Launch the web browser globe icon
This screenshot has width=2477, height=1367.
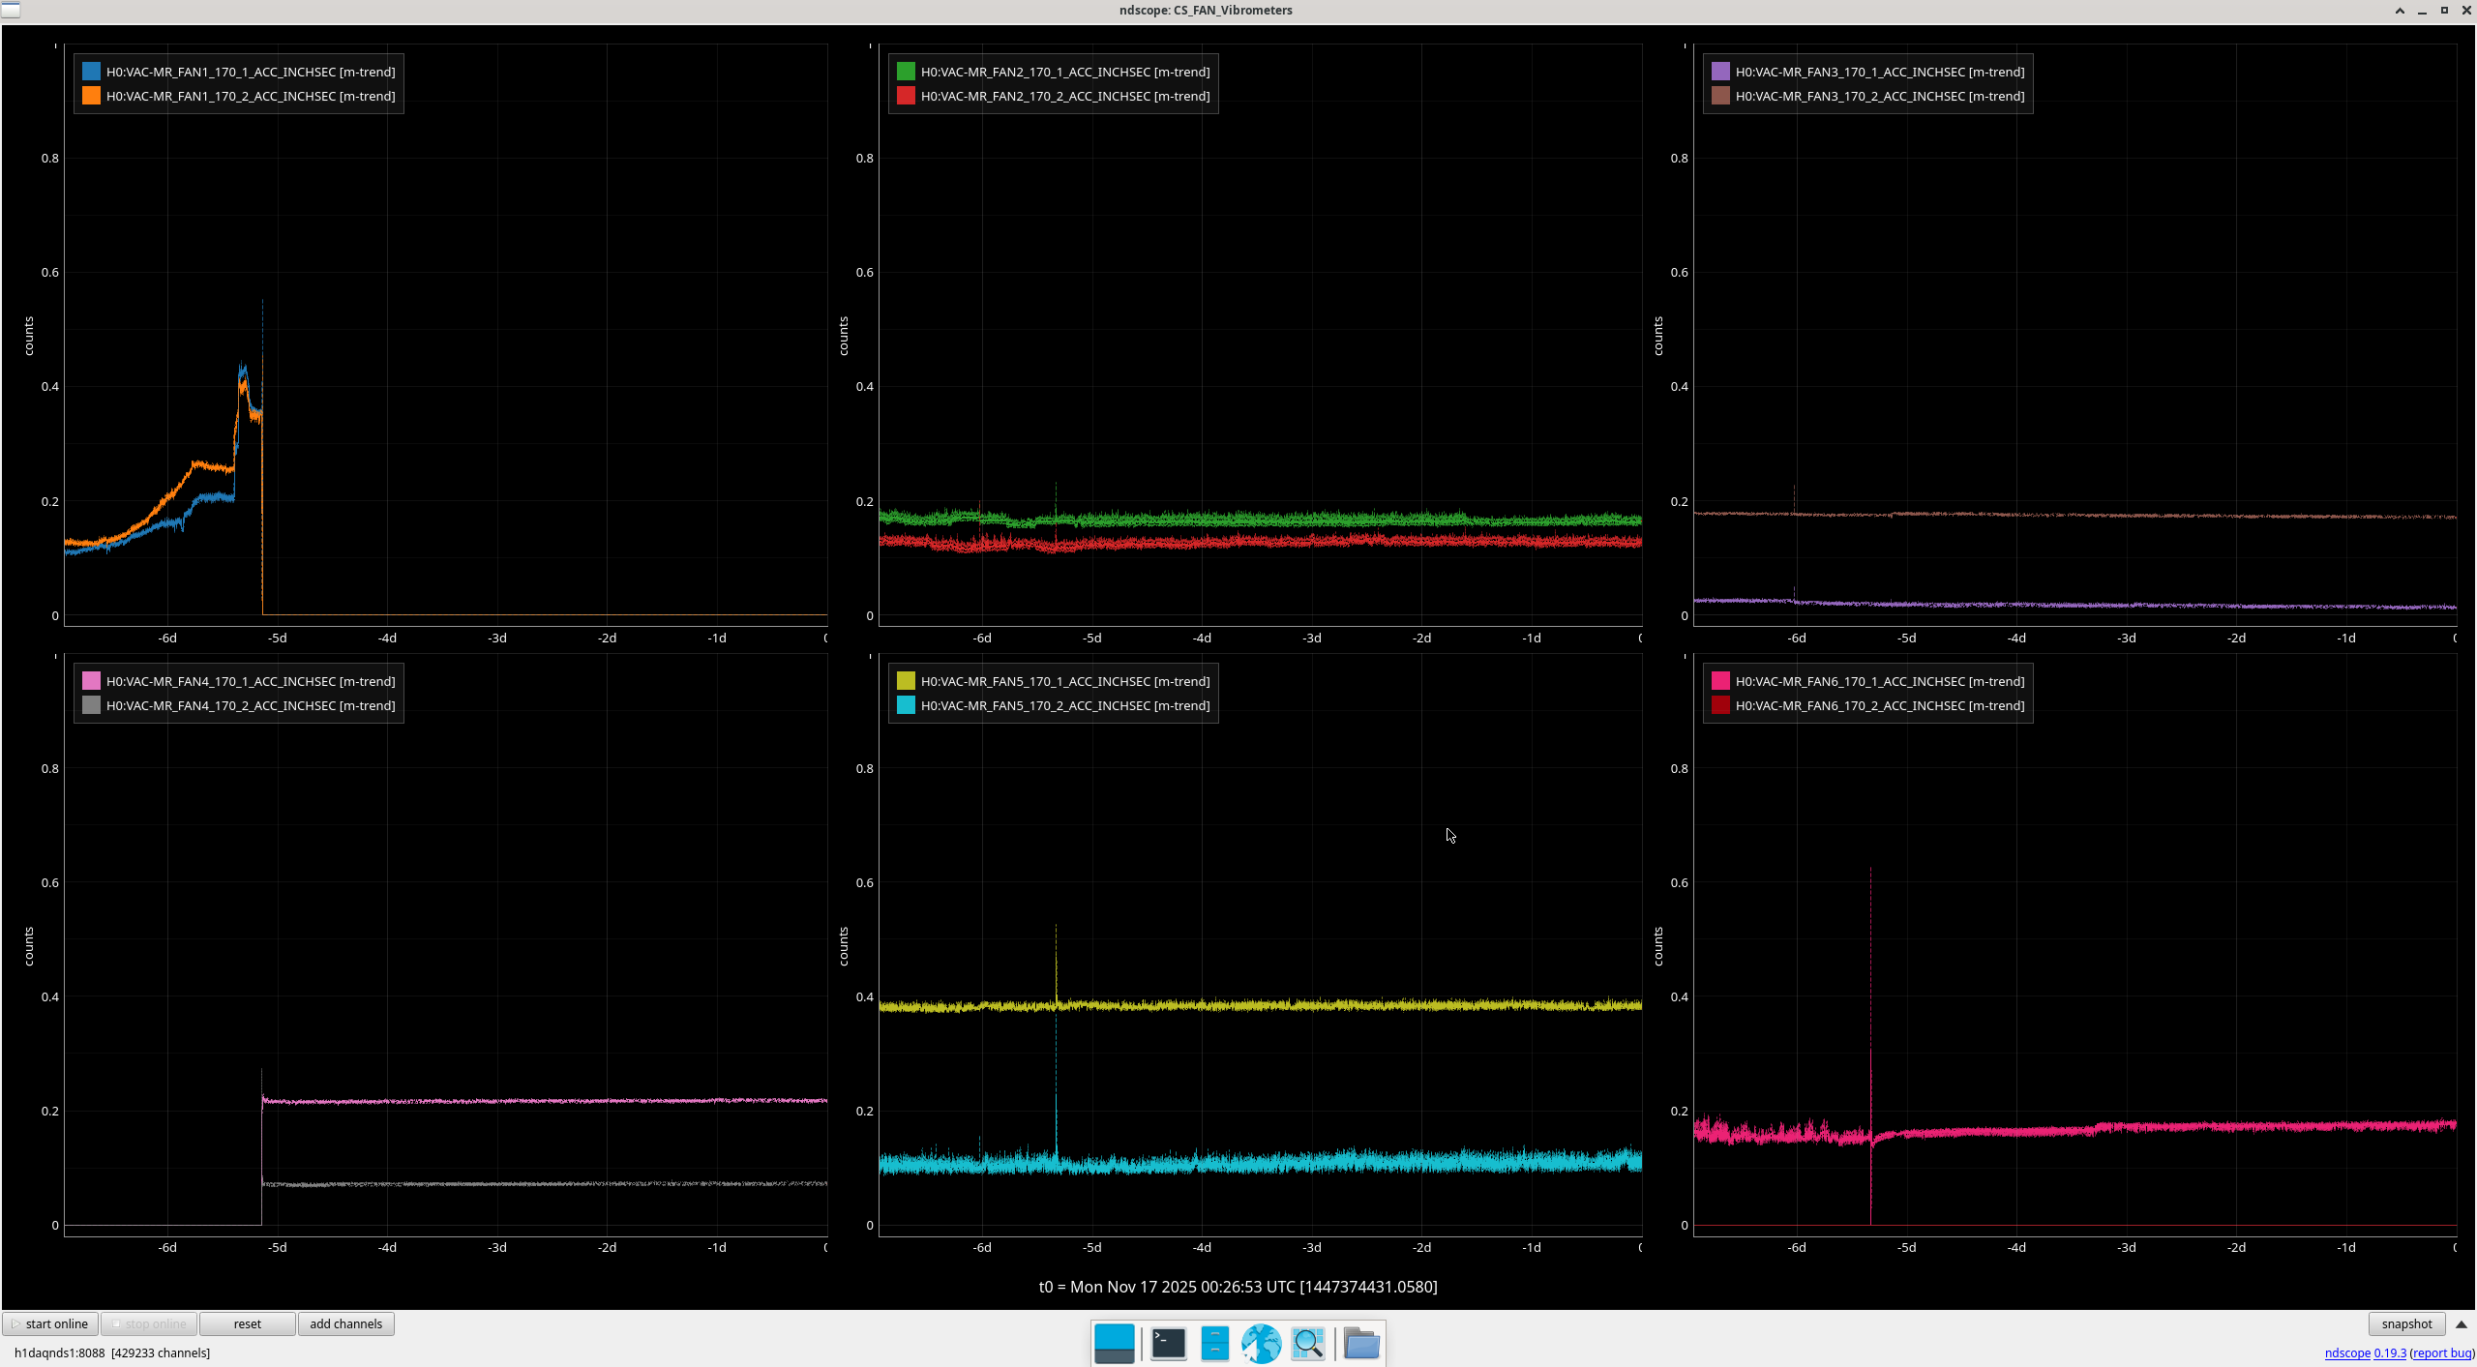1261,1343
